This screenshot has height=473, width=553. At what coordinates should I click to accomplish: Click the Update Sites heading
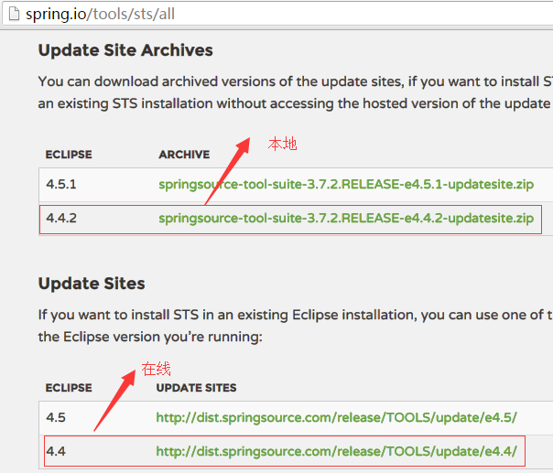[92, 284]
